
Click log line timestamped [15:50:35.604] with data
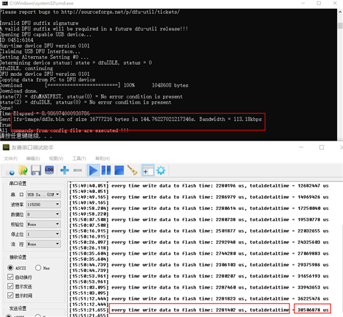click(x=199, y=254)
